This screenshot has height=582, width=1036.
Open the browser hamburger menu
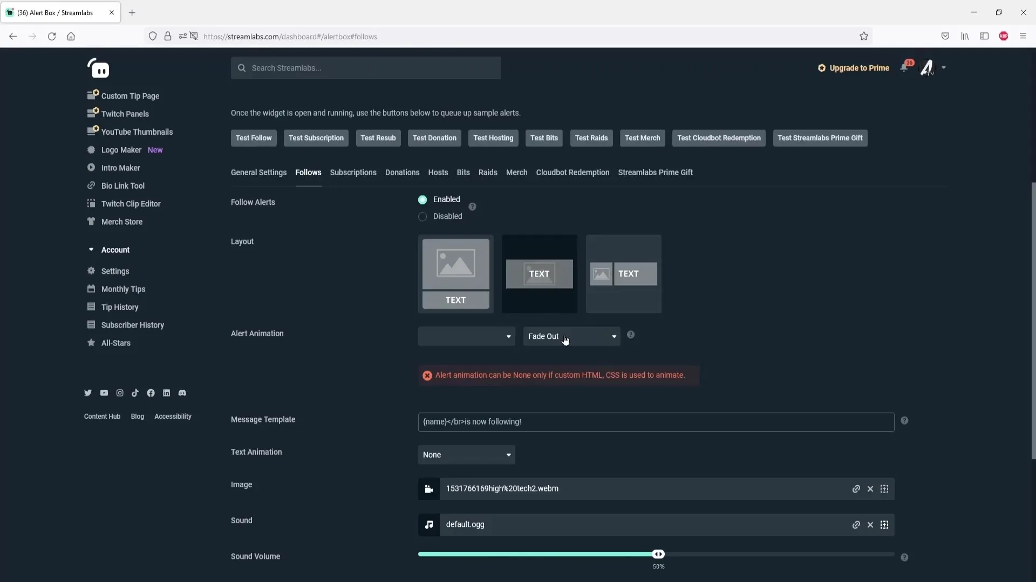click(1023, 36)
